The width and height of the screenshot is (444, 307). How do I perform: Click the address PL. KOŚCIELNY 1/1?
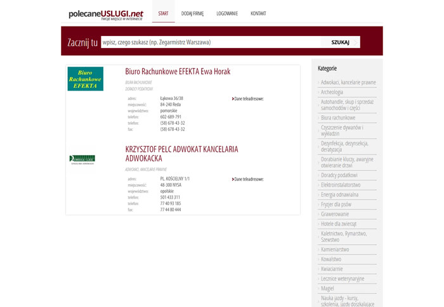click(174, 179)
